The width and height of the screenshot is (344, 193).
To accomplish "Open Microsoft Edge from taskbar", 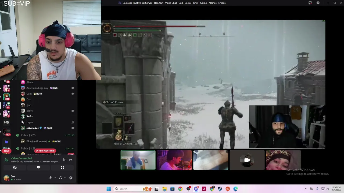I will point(236,189).
